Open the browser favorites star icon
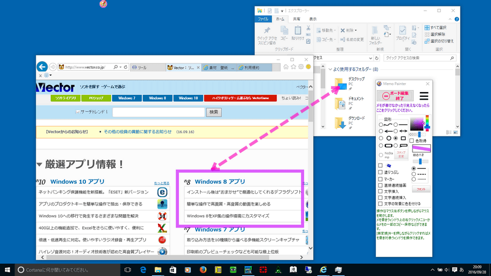Image resolution: width=491 pixels, height=276 pixels. (294, 67)
